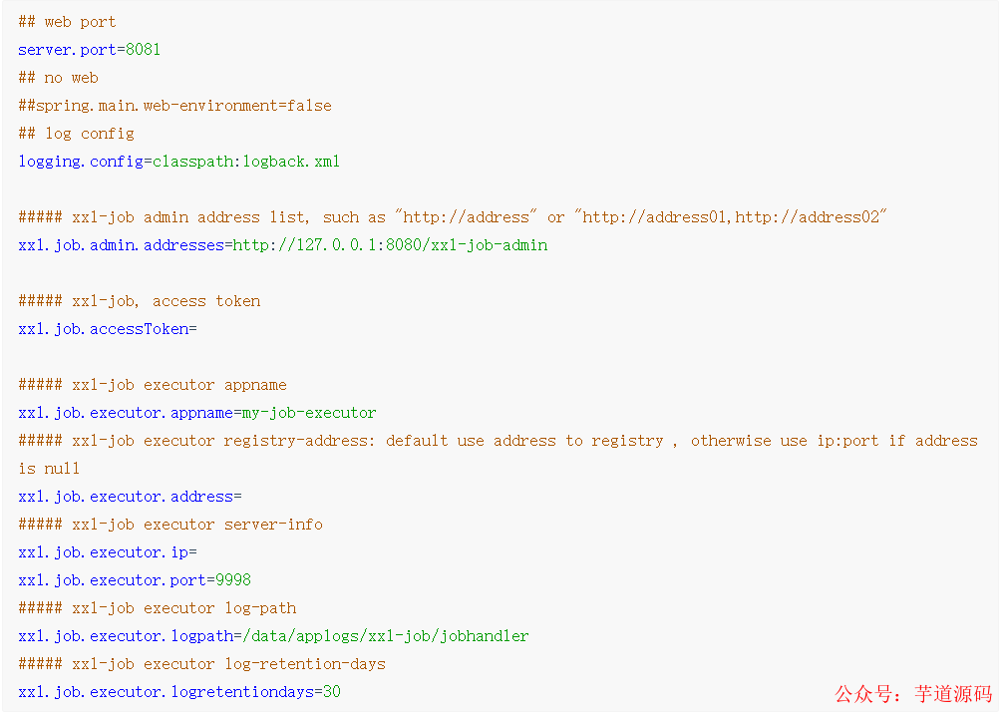The width and height of the screenshot is (1004, 714).
Task: Click the xxl.job.executor.port=9998 line
Action: point(135,580)
